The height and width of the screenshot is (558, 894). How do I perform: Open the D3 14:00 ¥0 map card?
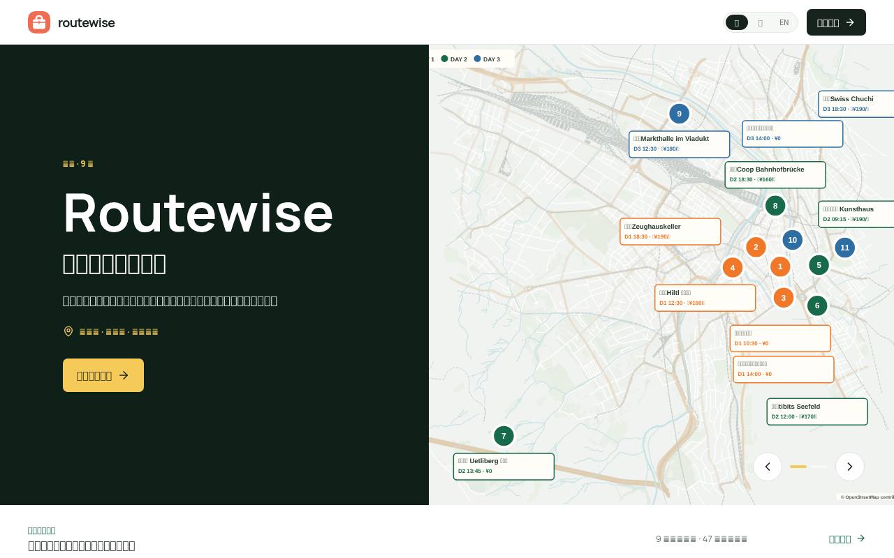tap(793, 134)
